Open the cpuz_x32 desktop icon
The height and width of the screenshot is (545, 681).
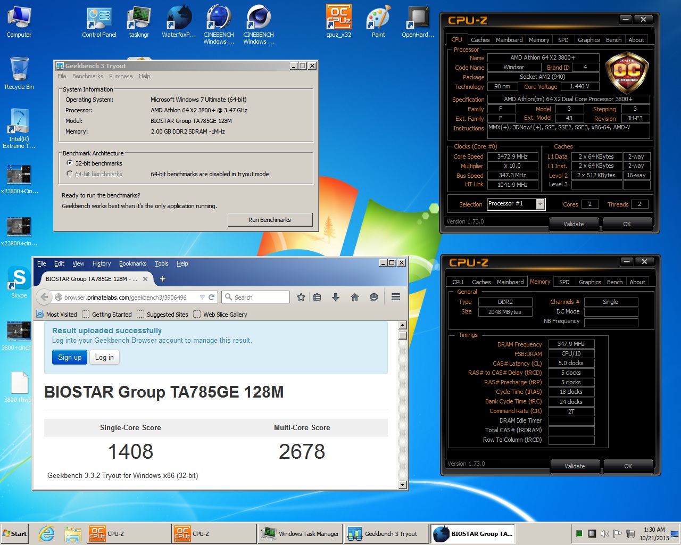[x=338, y=22]
